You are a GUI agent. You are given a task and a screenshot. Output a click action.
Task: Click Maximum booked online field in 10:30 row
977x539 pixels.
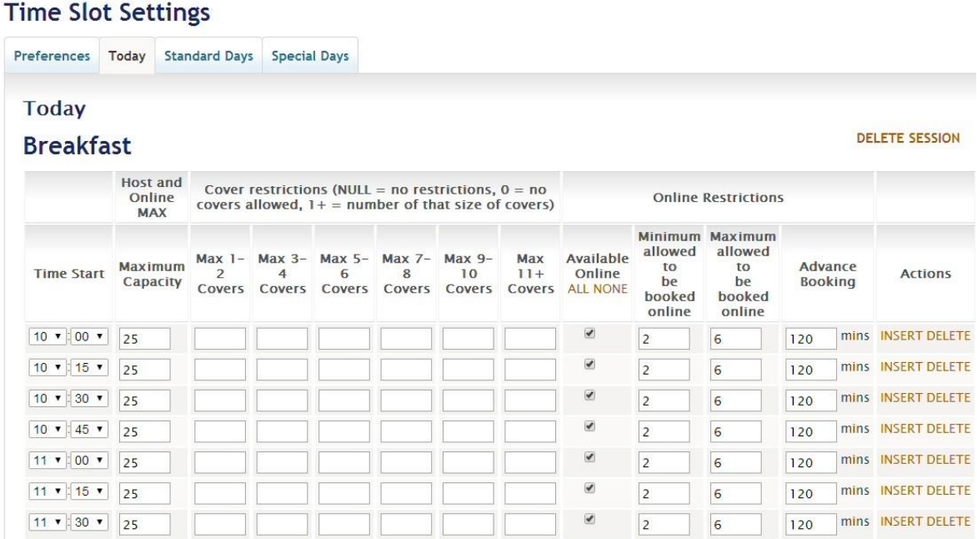(x=735, y=400)
